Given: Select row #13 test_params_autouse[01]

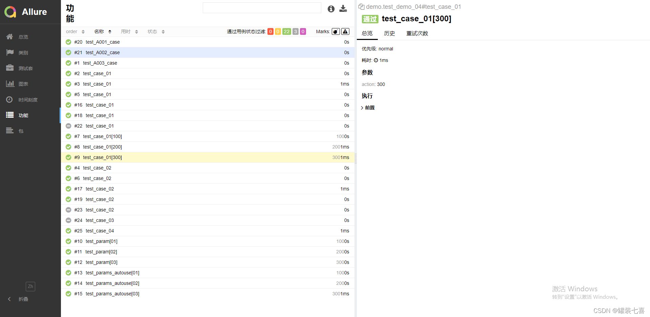Looking at the screenshot, I should tap(208, 273).
